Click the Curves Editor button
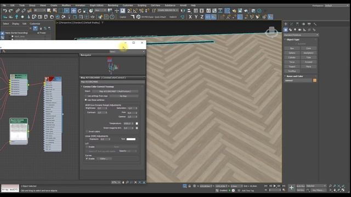Viewport: 351px width, 197px height. coord(104,159)
